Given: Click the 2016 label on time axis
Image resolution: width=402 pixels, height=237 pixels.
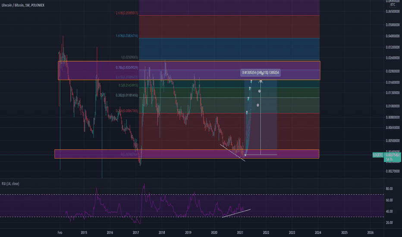Looking at the screenshot, I should tap(110, 233).
